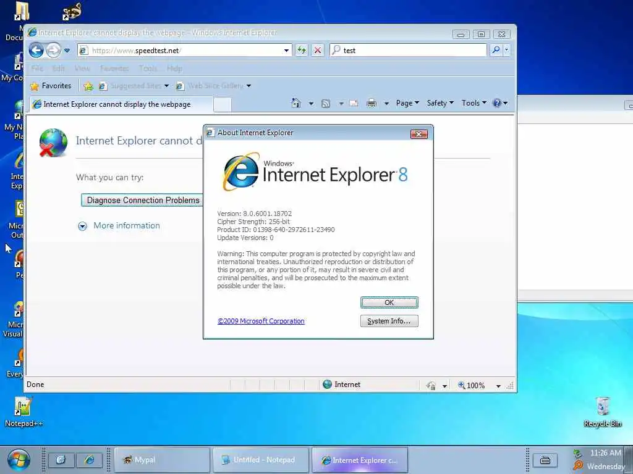Click the 100% zoom level button
The height and width of the screenshot is (474, 633).
click(x=471, y=386)
